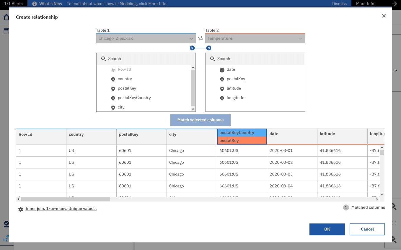Click the hash icon beside Row Id
This screenshot has width=401, height=250.
pos(113,70)
